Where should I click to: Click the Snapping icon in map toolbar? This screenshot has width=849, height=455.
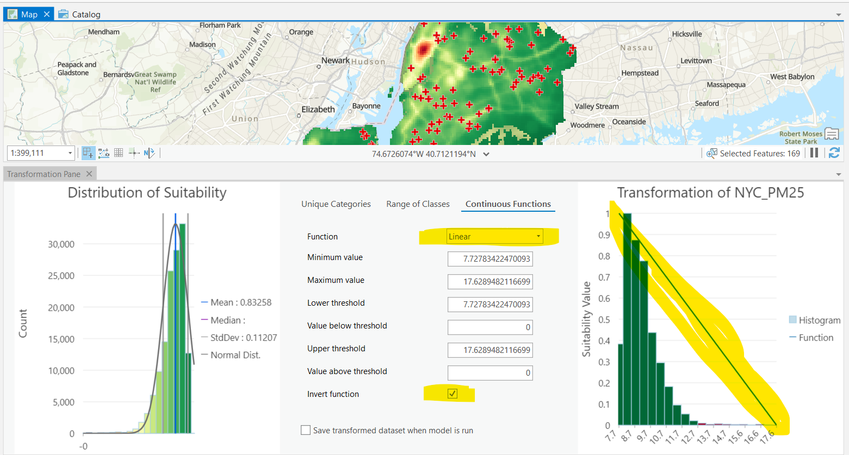tap(88, 153)
